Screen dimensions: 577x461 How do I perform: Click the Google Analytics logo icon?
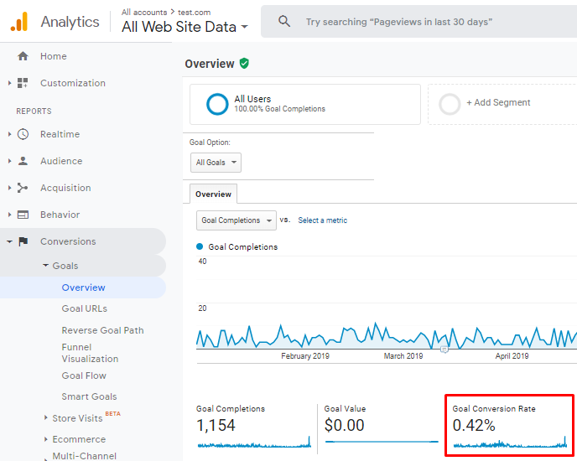(x=19, y=22)
